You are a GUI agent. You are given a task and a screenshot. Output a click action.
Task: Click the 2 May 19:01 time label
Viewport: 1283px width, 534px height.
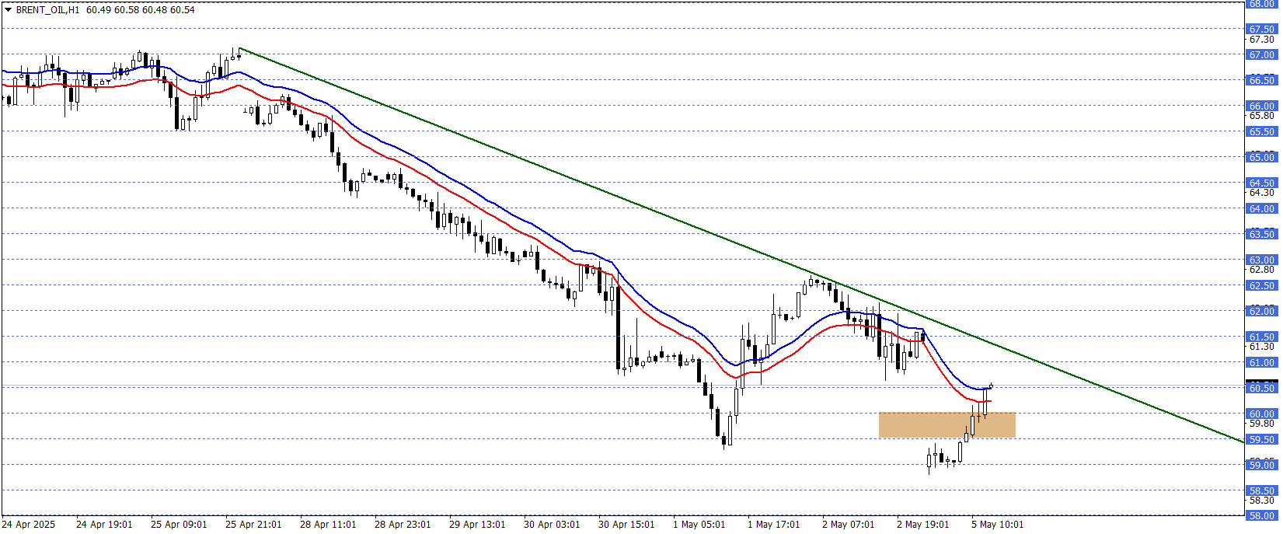[923, 525]
